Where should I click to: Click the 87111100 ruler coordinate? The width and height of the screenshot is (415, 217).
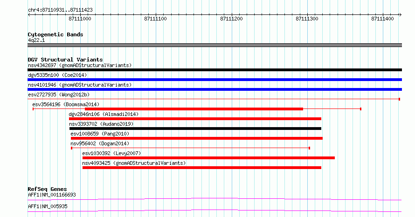coord(155,19)
